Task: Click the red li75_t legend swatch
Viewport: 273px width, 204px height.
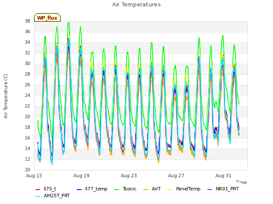Action: 38,190
